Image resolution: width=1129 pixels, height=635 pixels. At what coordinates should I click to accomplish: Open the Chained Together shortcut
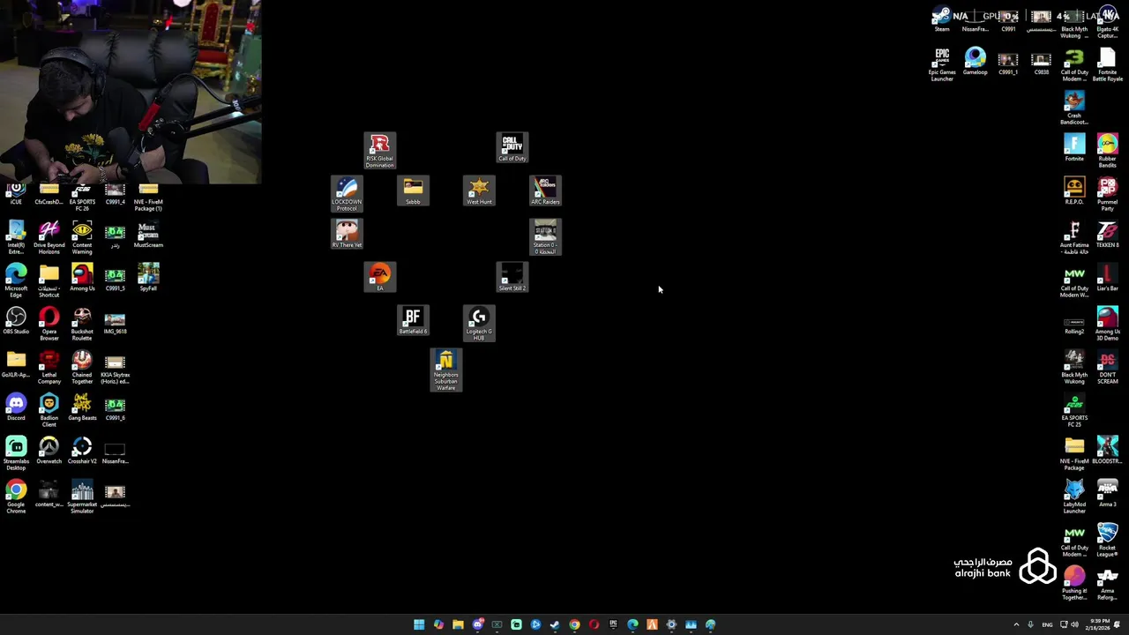pos(82,367)
